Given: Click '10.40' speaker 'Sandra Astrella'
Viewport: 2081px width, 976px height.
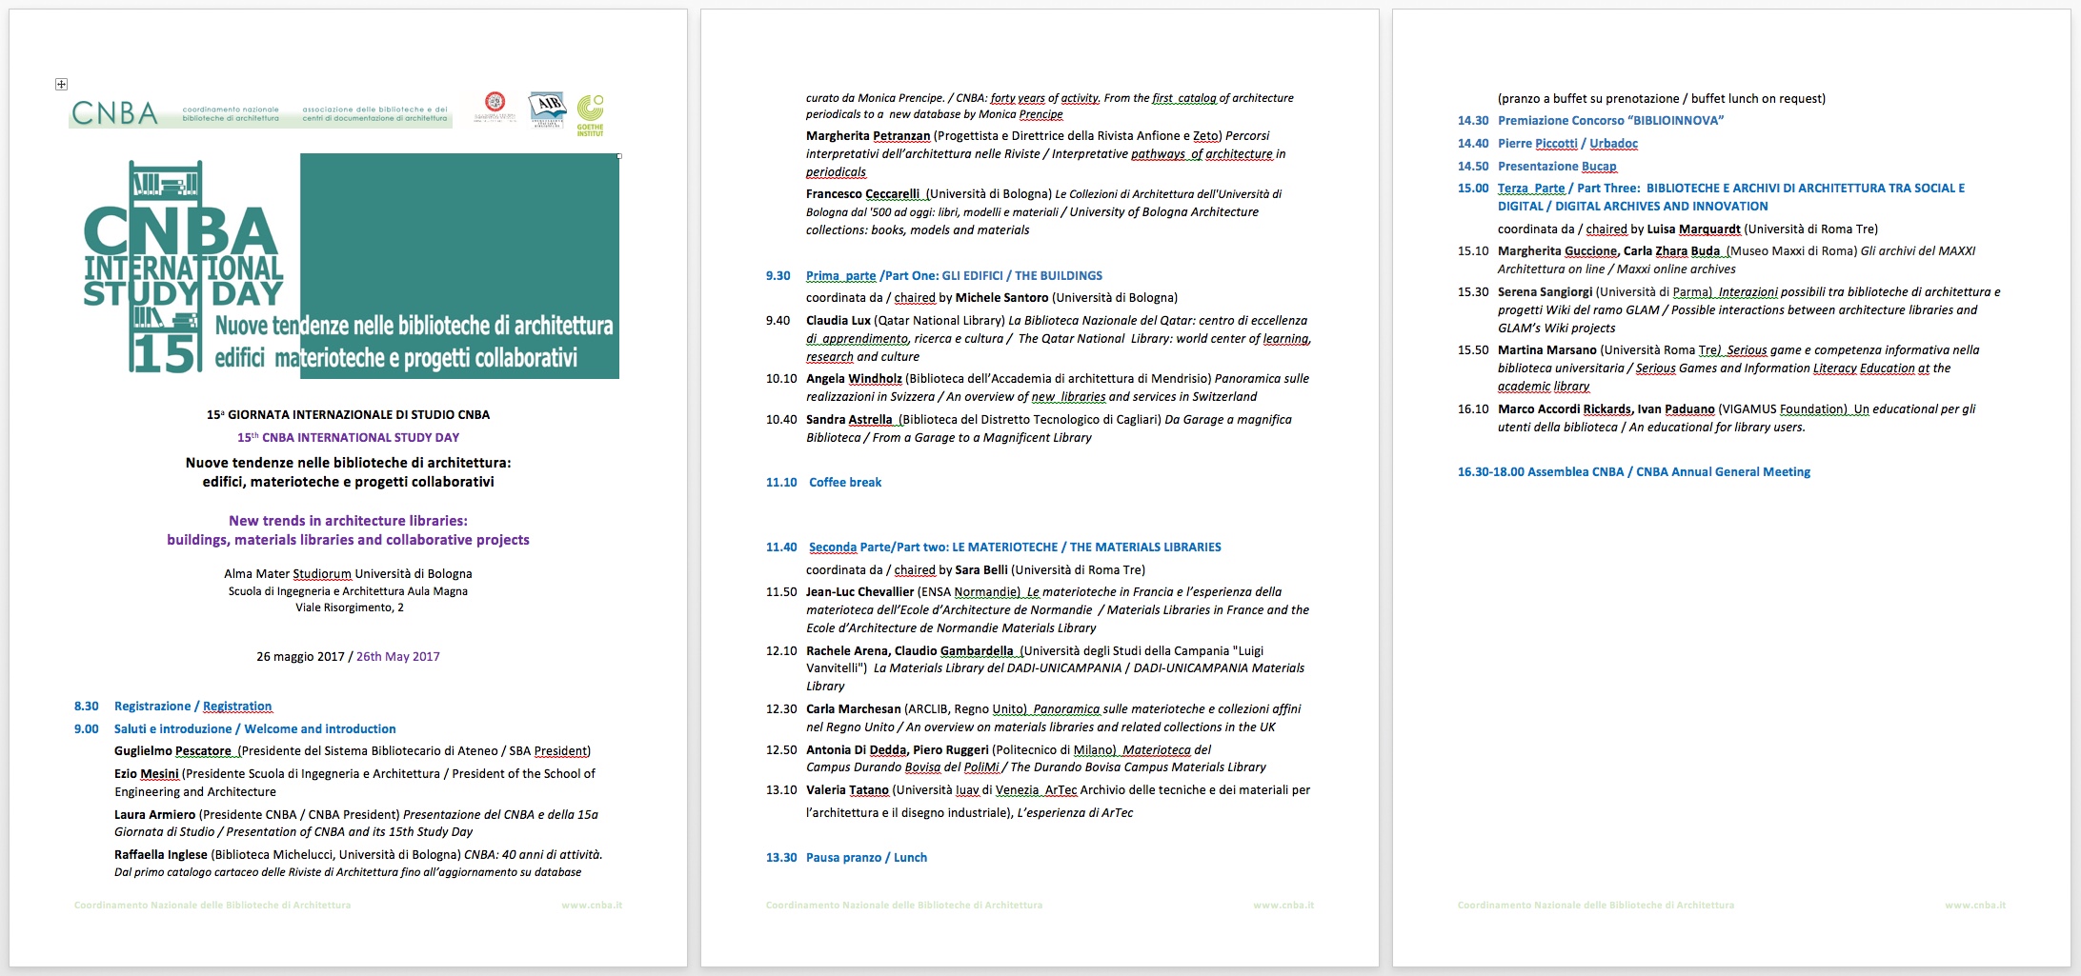Looking at the screenshot, I should coord(849,420).
